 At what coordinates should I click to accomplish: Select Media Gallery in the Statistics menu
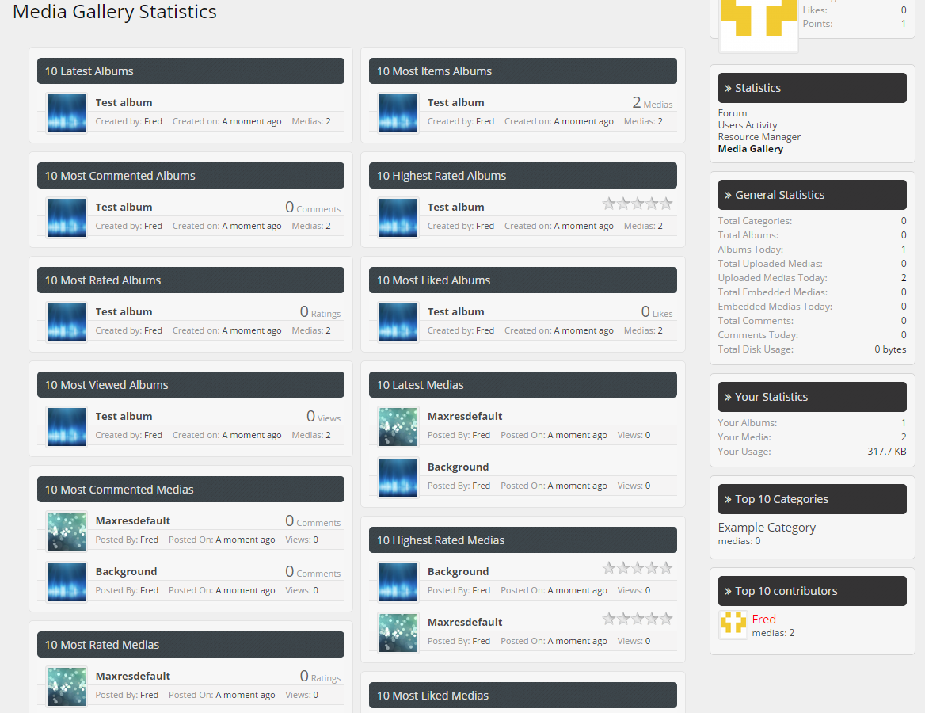tap(751, 149)
